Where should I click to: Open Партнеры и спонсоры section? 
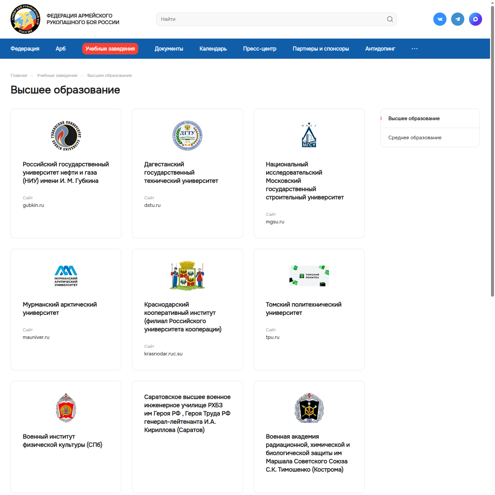pos(321,49)
